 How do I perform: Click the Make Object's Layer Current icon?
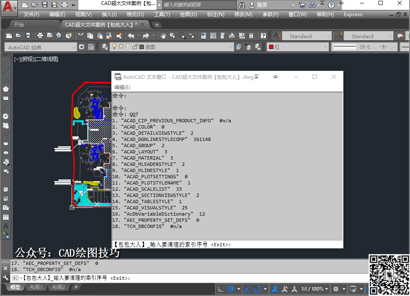239,47
